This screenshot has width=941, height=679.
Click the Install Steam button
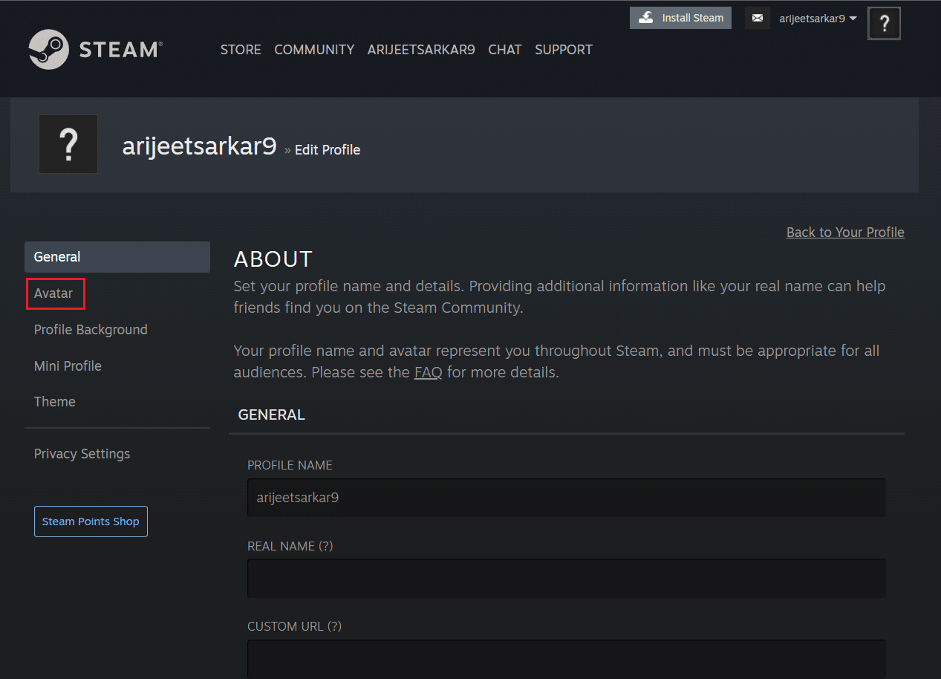point(680,19)
